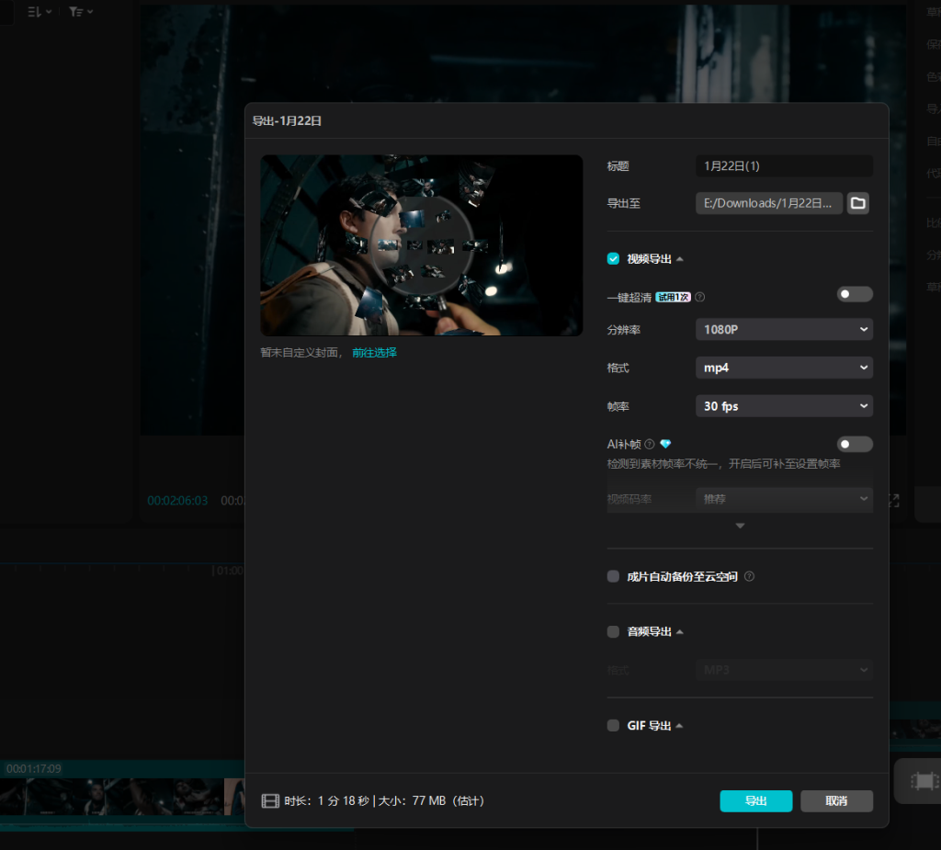Click the help icon beside AI补帧
The width and height of the screenshot is (941, 850).
click(x=650, y=444)
